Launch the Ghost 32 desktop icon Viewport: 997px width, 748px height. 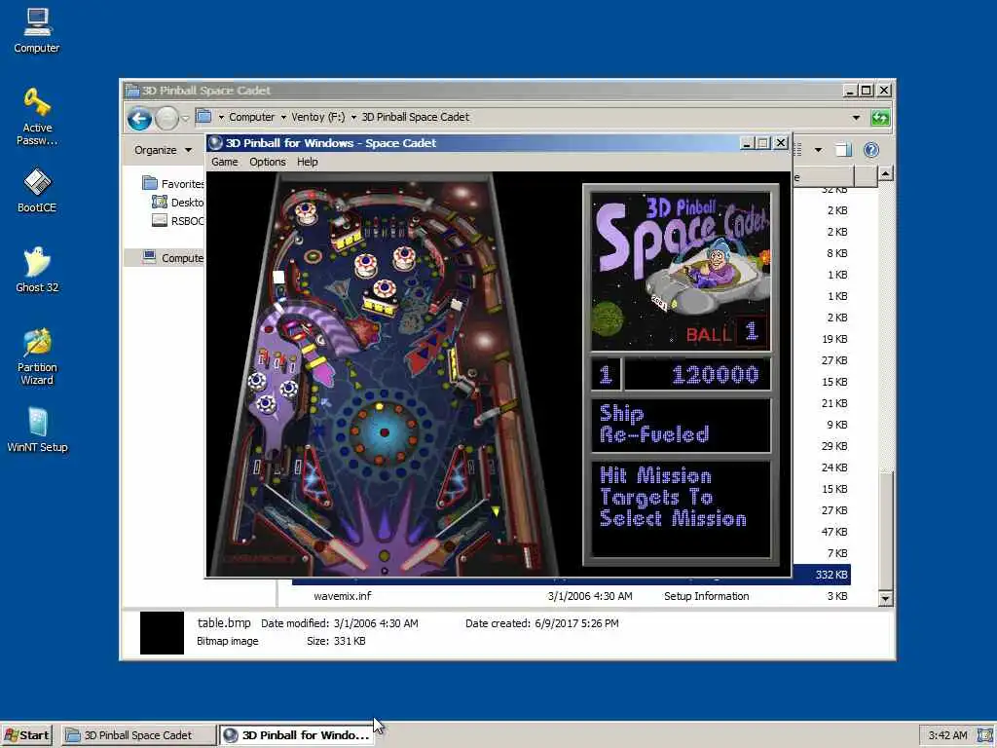point(37,270)
